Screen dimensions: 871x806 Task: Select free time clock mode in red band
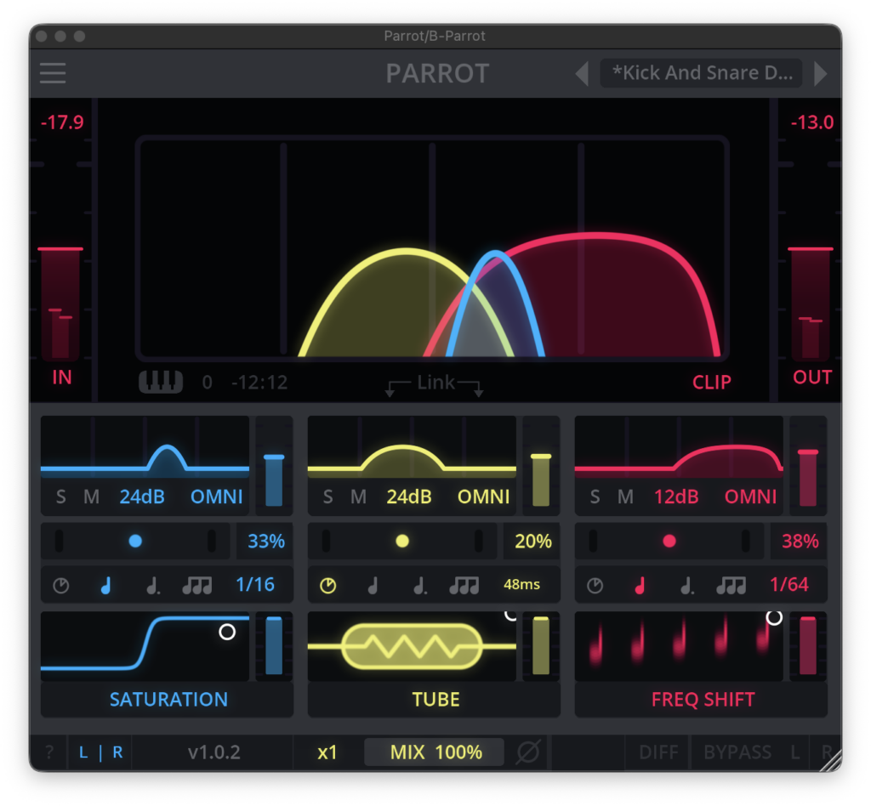point(595,586)
